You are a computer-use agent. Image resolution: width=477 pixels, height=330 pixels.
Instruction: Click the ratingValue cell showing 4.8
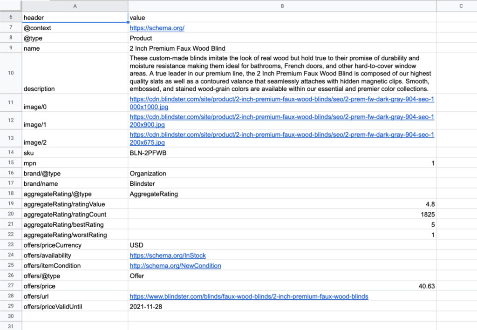point(281,204)
